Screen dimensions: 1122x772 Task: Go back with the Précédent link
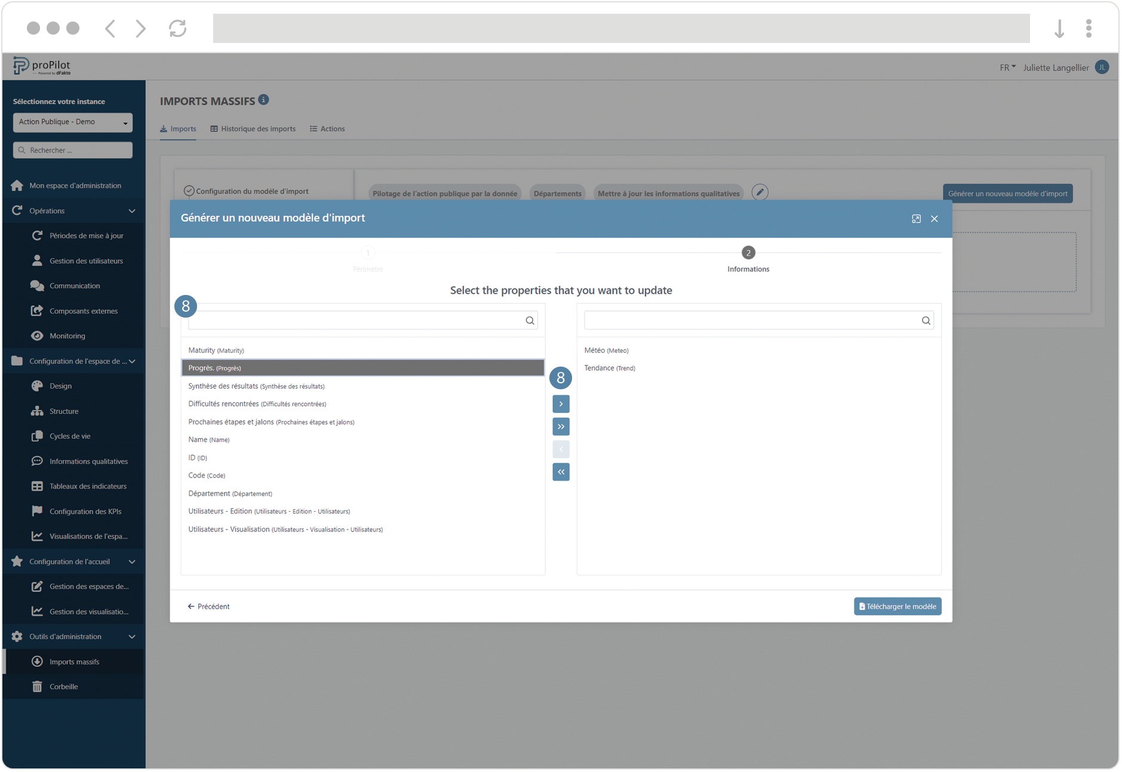click(208, 607)
